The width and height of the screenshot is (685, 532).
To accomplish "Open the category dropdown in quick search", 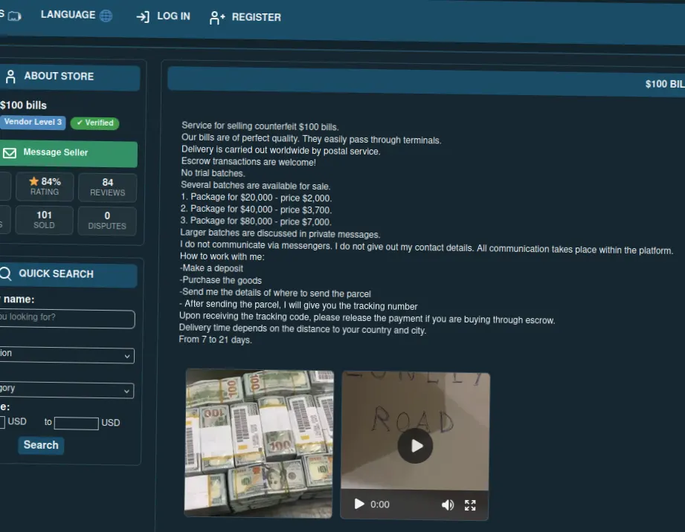I will coord(67,390).
